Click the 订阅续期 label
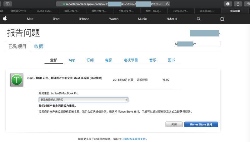This screenshot has height=142, width=250. pos(142,80)
